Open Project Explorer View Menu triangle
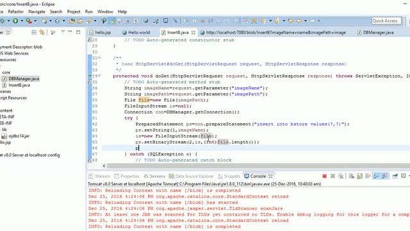This screenshot has width=410, height=231. click(x=63, y=31)
